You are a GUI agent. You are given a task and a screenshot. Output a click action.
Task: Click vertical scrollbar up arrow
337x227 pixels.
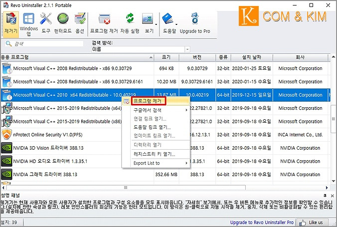click(334, 57)
